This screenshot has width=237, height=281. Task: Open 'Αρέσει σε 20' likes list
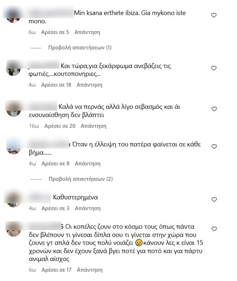60,126
